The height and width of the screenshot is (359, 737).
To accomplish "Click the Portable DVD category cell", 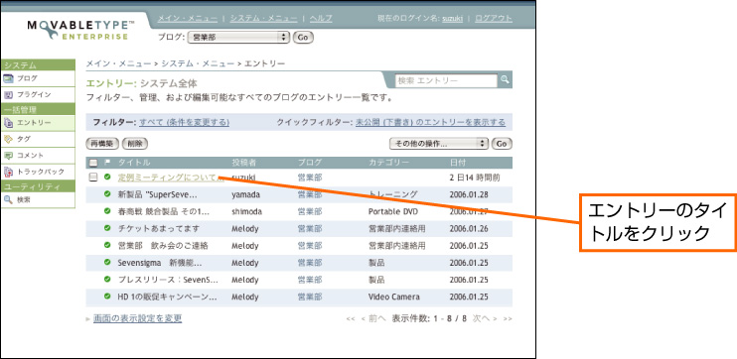I will [x=393, y=211].
